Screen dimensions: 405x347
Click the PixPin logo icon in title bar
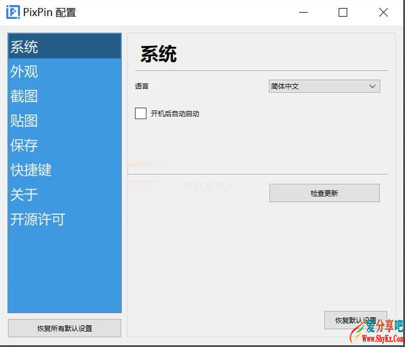pos(13,12)
